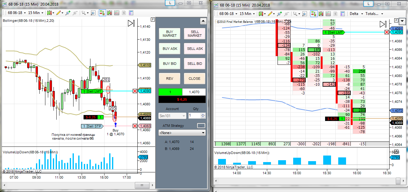Open instrument 6B 06-18 dropdown in left window
This screenshot has height=192, width=408.
click(17, 13)
